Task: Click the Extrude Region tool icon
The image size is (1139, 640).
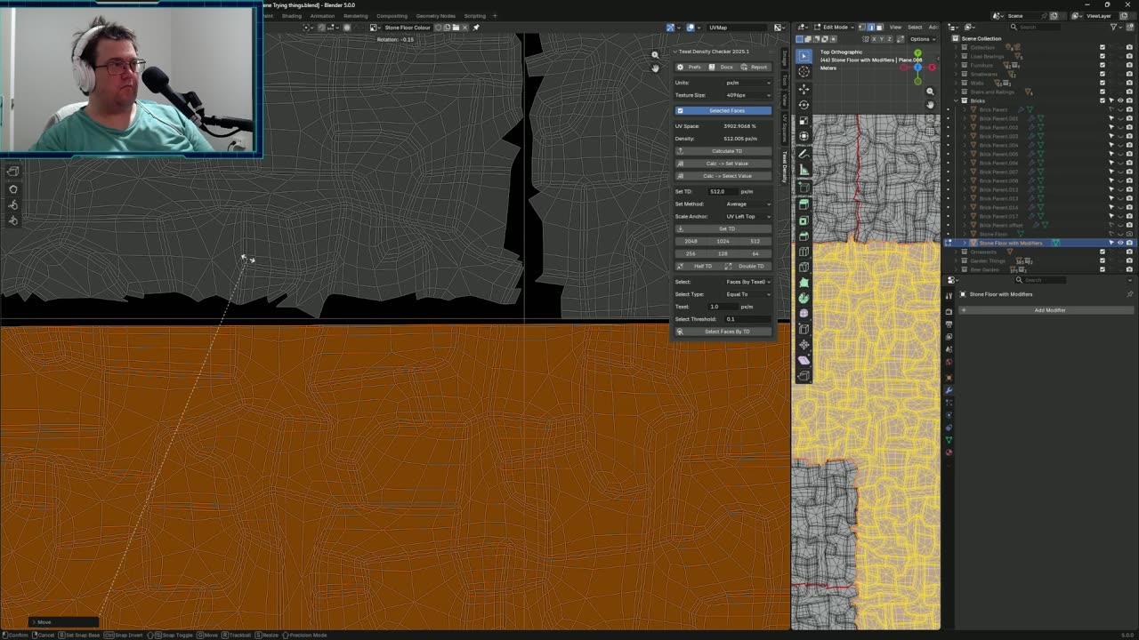Action: [x=804, y=204]
